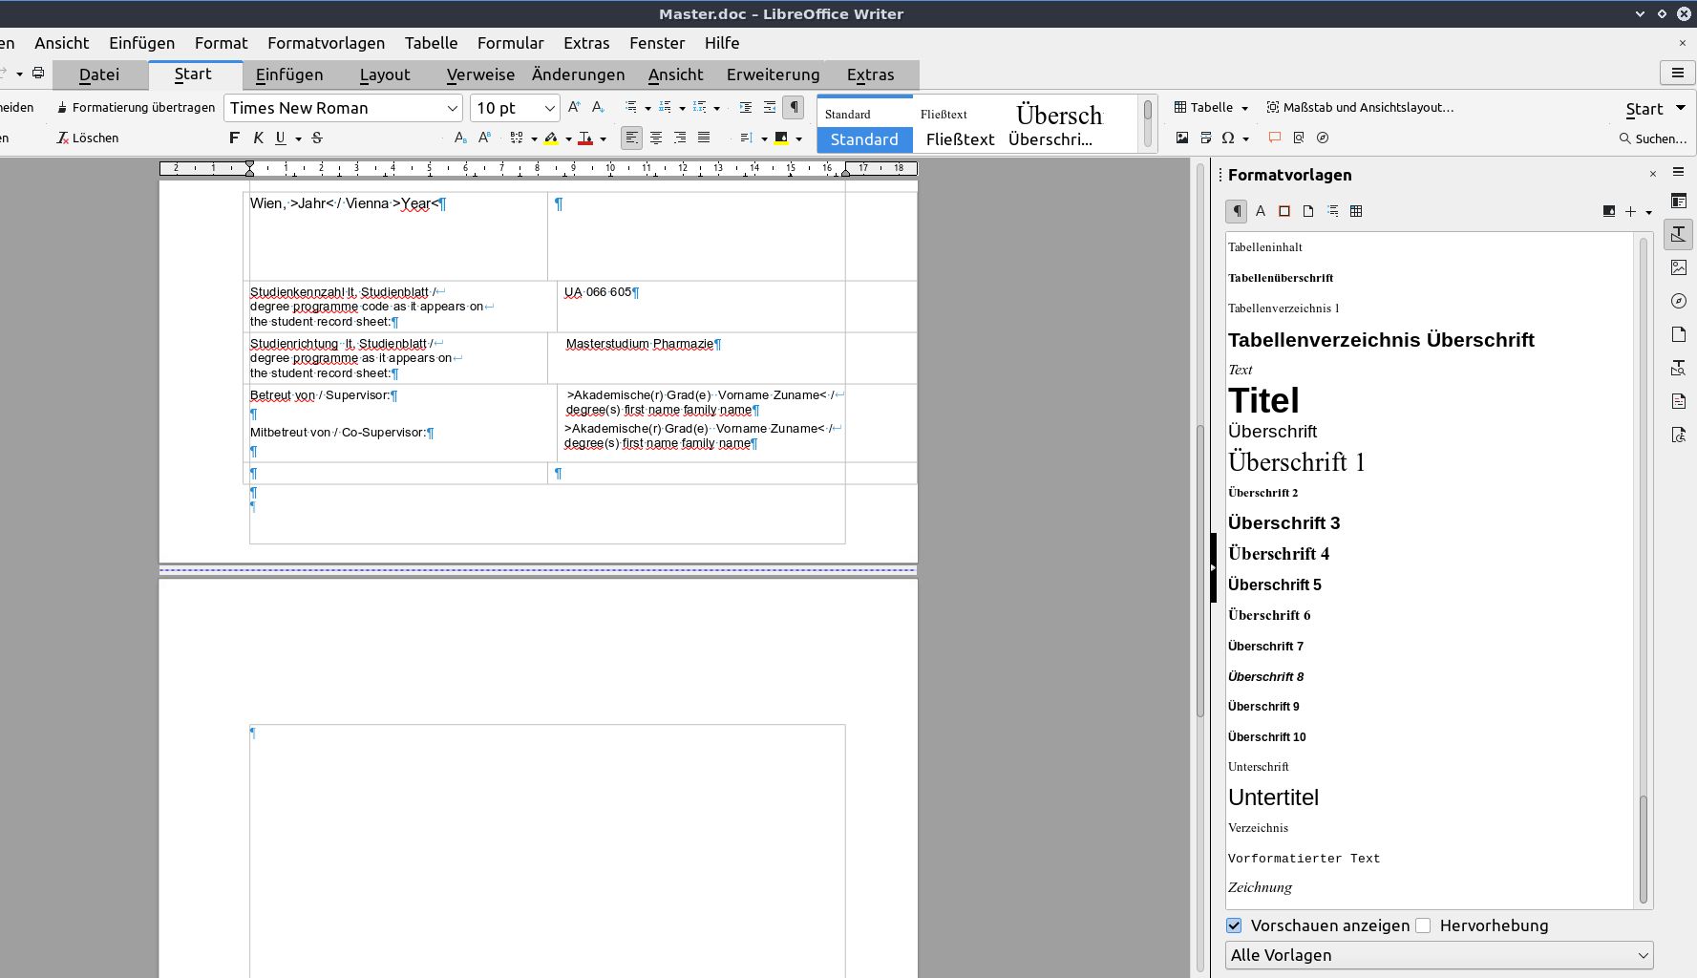The width and height of the screenshot is (1697, 978).
Task: Show frame styles in Formatvorlagen panel
Action: [1284, 211]
